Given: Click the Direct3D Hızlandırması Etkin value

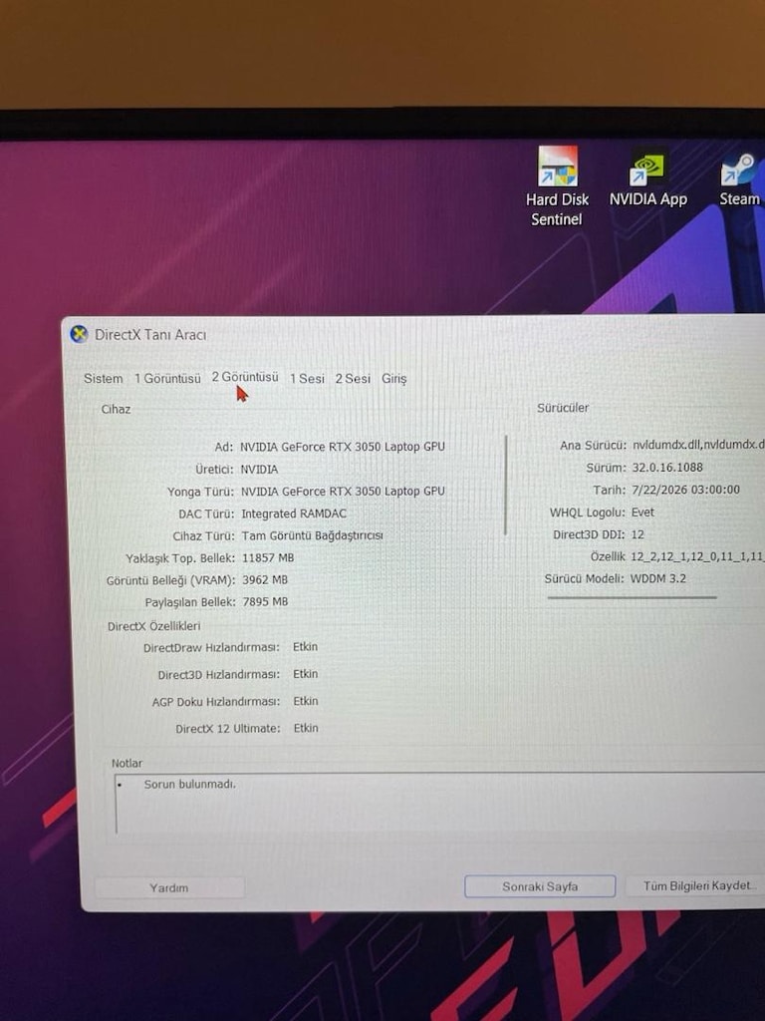Looking at the screenshot, I should (305, 674).
